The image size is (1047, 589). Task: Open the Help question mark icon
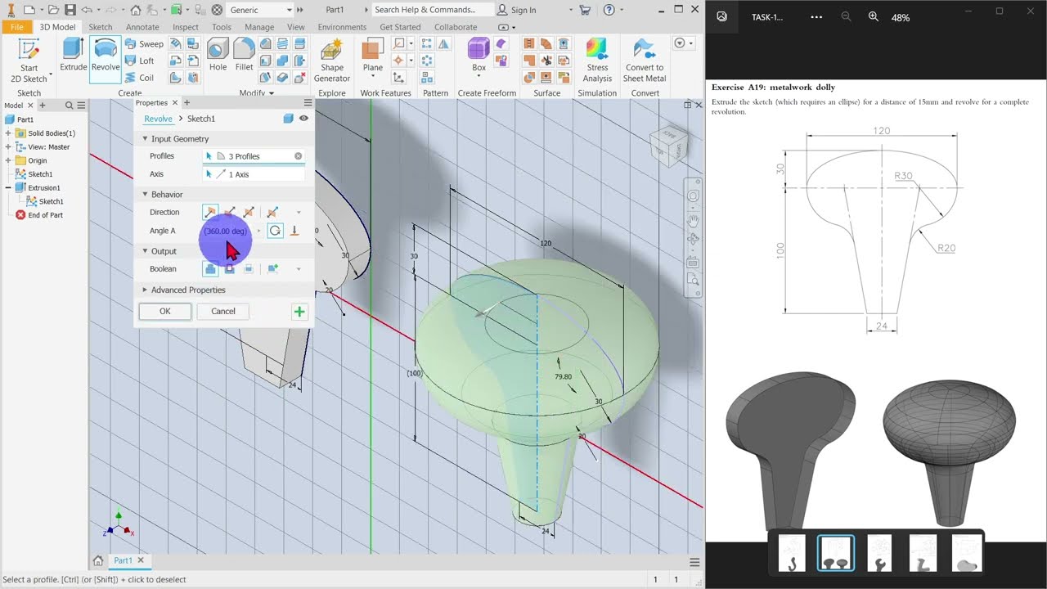609,10
